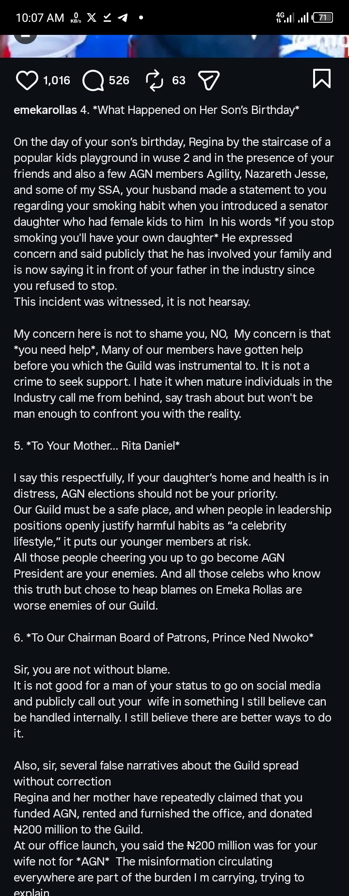
Task: Open the 1,016 likes list
Action: click(x=57, y=80)
